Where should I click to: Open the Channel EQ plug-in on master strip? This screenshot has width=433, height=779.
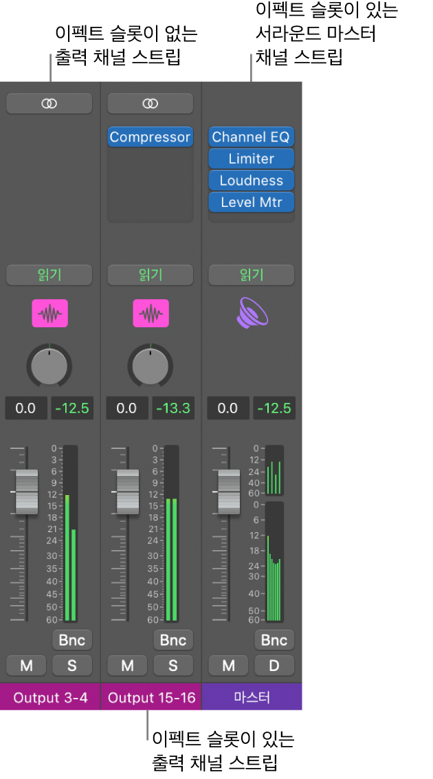pos(252,137)
